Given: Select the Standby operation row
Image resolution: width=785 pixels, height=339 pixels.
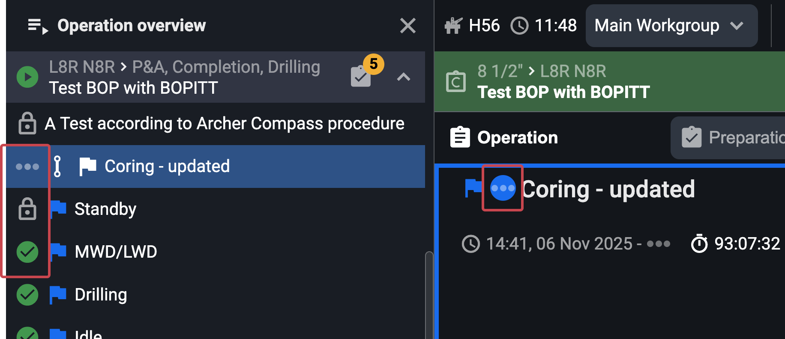Looking at the screenshot, I should pos(105,209).
